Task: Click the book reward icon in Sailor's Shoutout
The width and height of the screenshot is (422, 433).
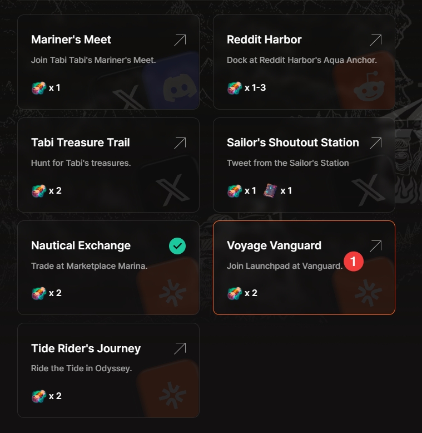Action: click(270, 190)
